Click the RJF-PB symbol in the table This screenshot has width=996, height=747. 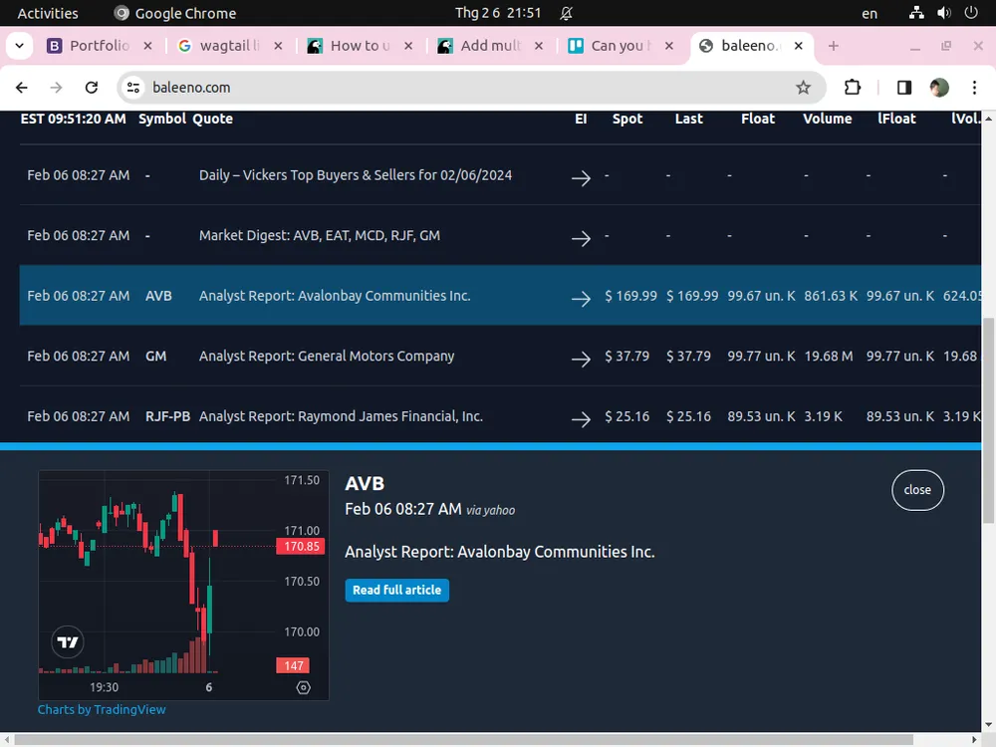pyautogui.click(x=167, y=416)
